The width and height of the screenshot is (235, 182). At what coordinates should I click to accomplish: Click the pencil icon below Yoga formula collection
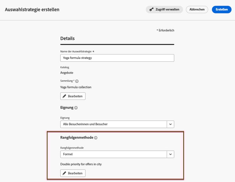pos(65,96)
